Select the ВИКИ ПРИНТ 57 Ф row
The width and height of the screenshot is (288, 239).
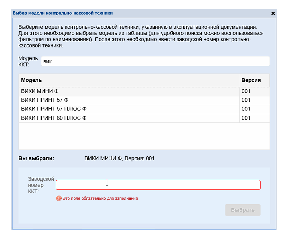coord(144,100)
